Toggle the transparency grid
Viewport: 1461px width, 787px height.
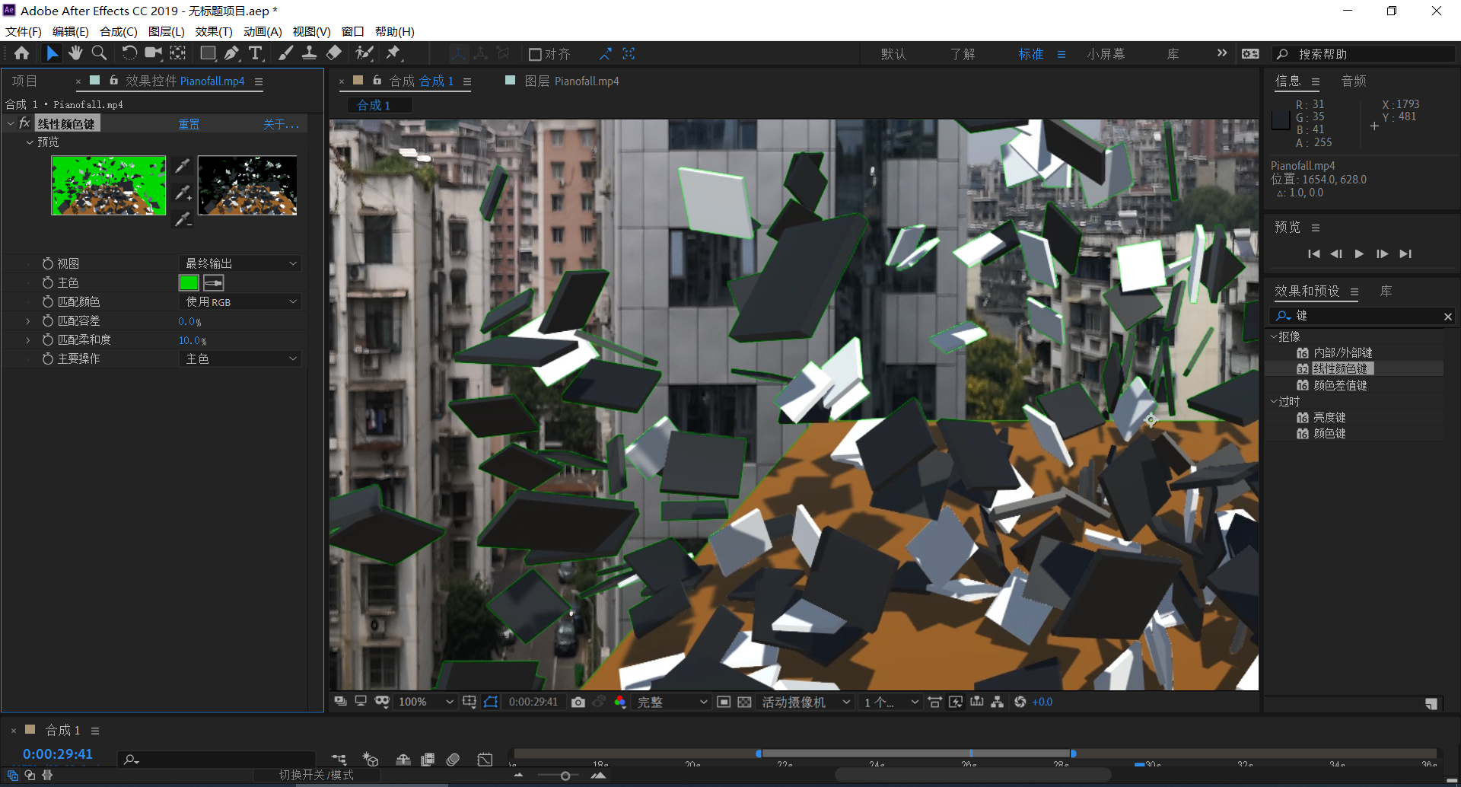point(745,702)
